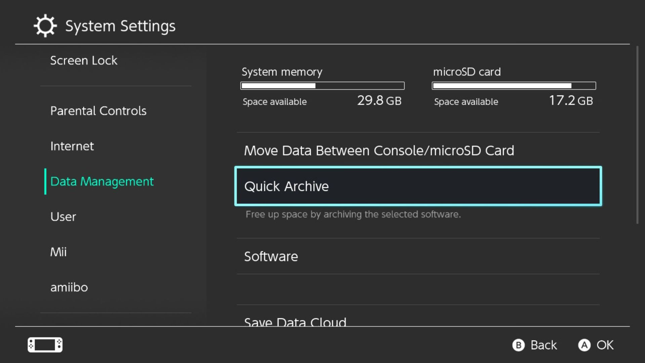Select Screen Lock in the sidebar
645x363 pixels.
pyautogui.click(x=84, y=61)
